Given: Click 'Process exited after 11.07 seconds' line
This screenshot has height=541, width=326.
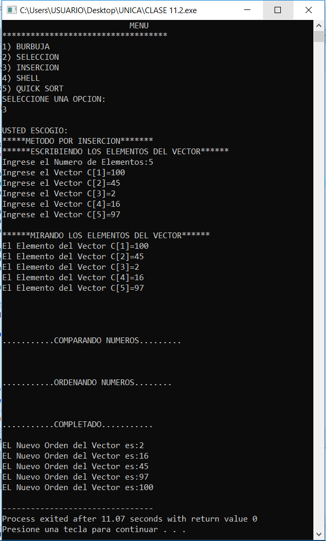Looking at the screenshot, I should (130, 519).
